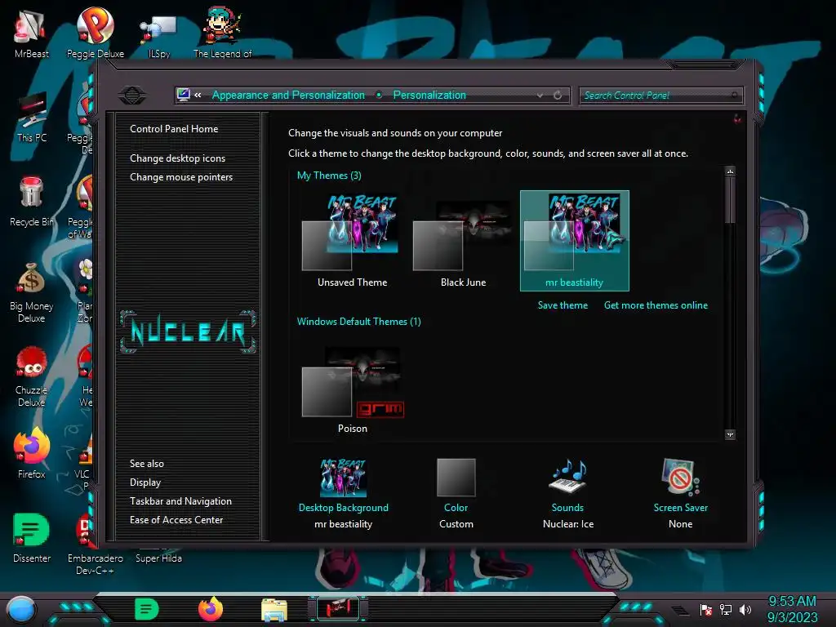Open Dissenter from the taskbar
This screenshot has height=627, width=836.
click(x=146, y=609)
